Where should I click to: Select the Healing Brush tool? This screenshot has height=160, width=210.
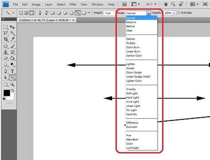(5, 46)
